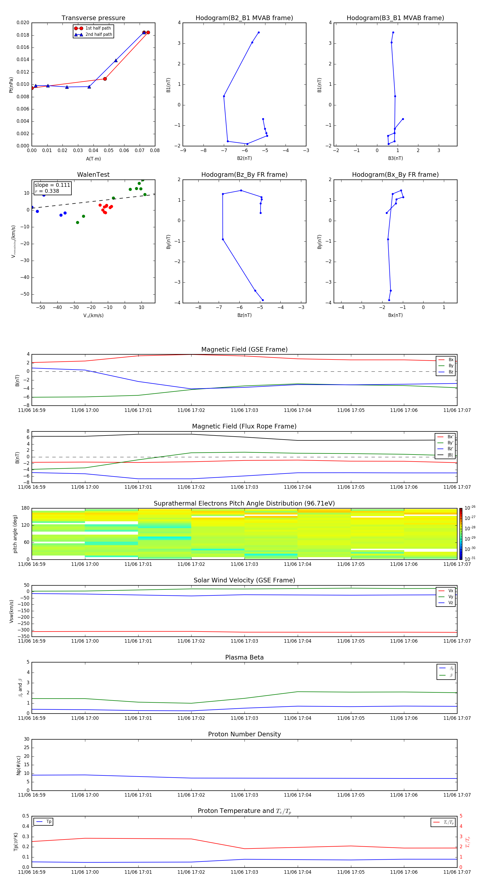Click the 'WalenTest' plot title
This screenshot has width=489, height=896.
click(x=93, y=175)
